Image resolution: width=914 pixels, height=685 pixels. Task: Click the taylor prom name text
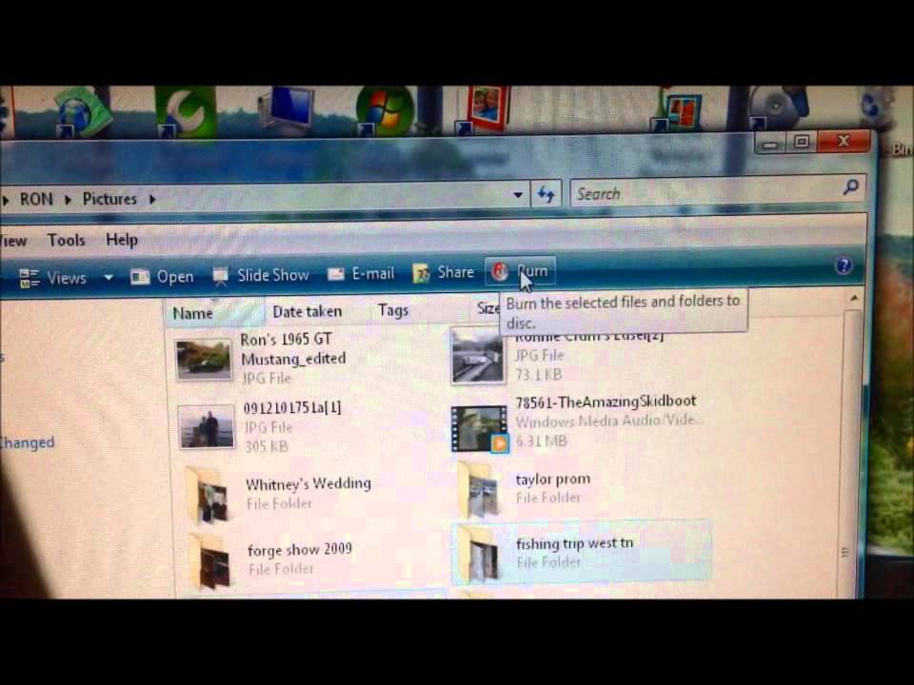(x=552, y=479)
